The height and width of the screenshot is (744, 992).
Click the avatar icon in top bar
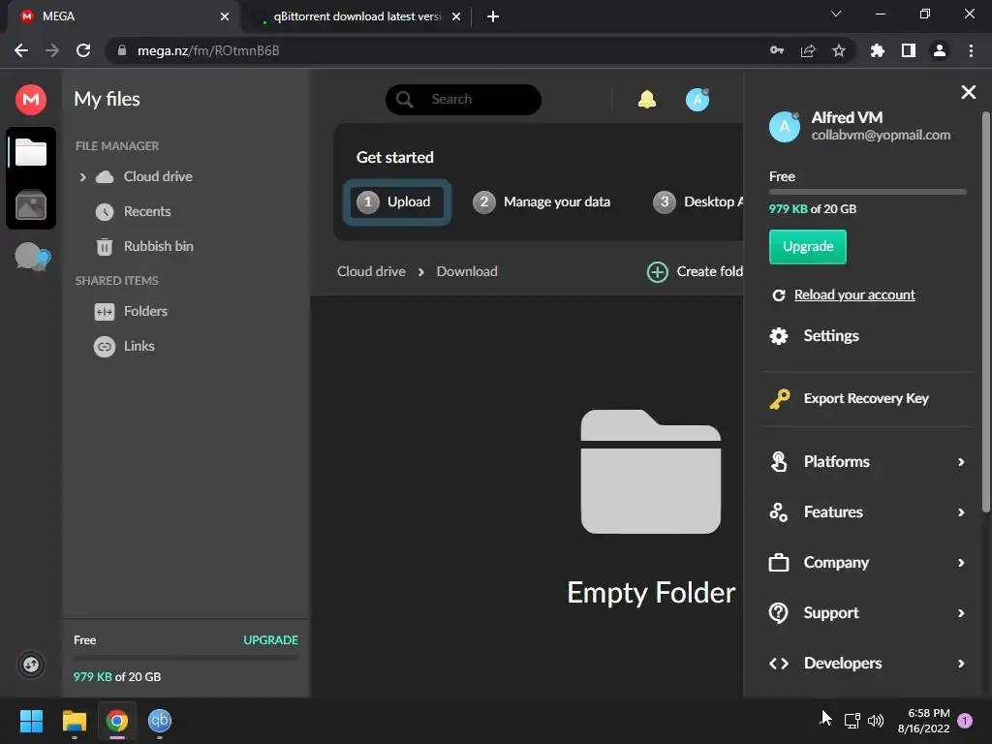click(697, 100)
